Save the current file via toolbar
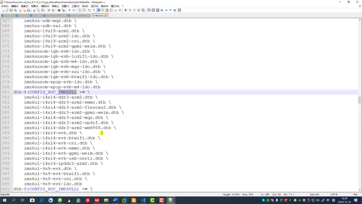Screen dimensions: 362x204 [11, 10]
